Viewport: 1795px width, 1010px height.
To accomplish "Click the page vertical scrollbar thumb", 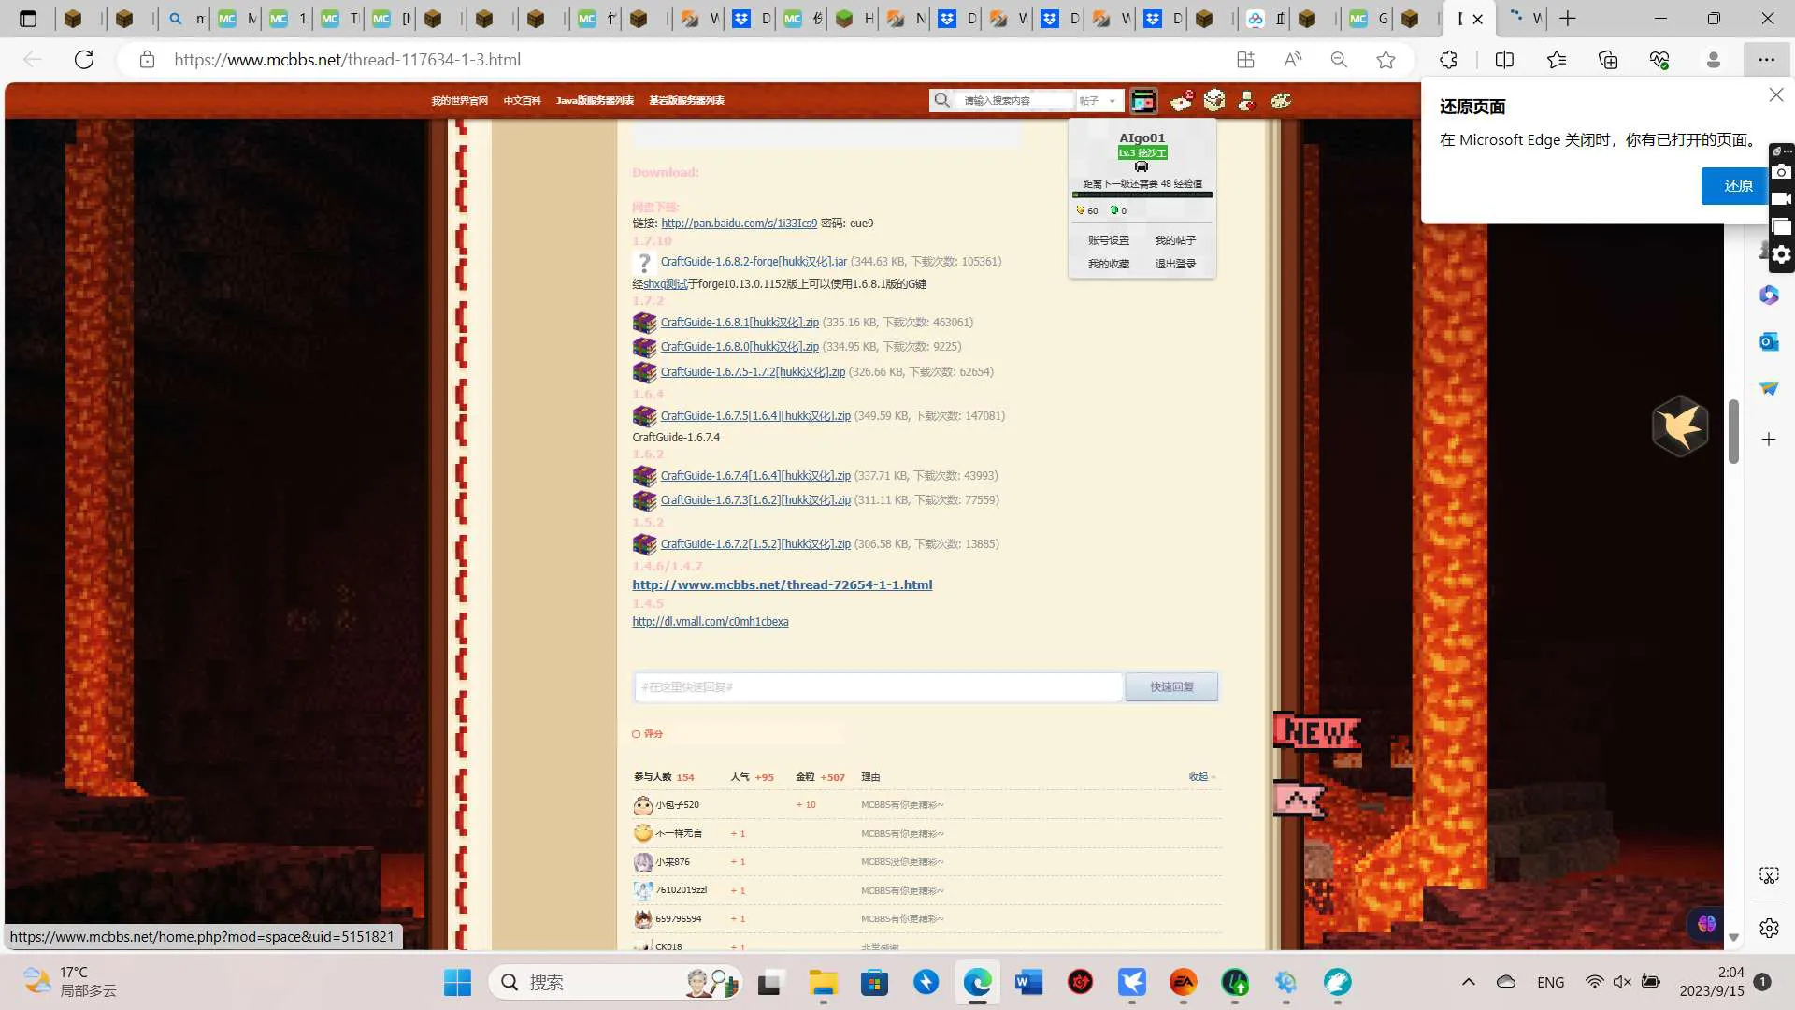I will click(1733, 431).
